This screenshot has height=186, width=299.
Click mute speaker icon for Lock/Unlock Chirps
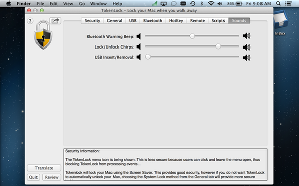click(x=139, y=46)
